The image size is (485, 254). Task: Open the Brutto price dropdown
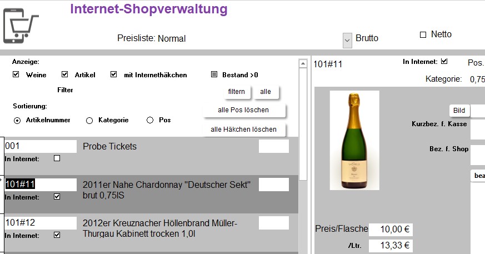point(348,40)
